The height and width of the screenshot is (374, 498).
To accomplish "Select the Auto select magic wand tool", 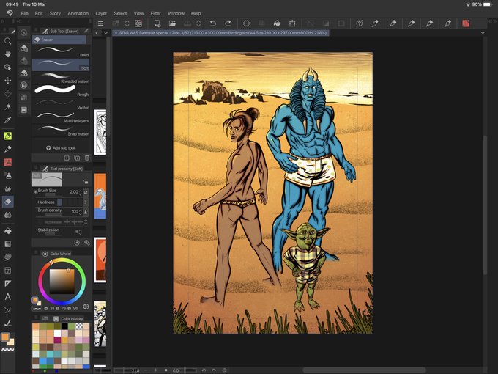I will point(7,106).
